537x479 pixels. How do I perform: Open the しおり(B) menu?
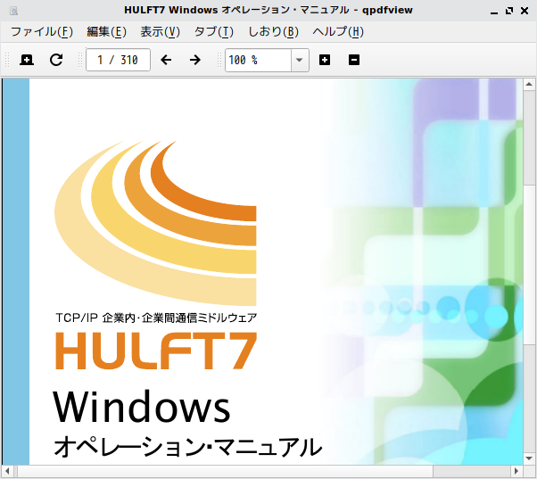tap(273, 32)
